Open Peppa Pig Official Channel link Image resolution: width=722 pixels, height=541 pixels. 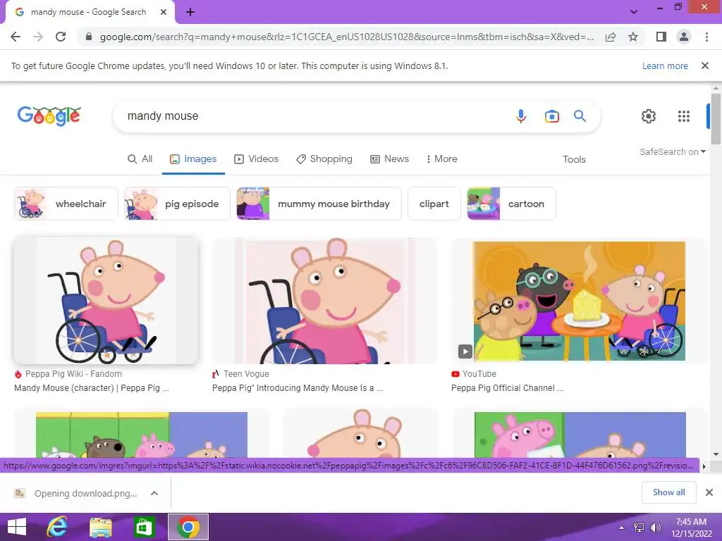[508, 388]
